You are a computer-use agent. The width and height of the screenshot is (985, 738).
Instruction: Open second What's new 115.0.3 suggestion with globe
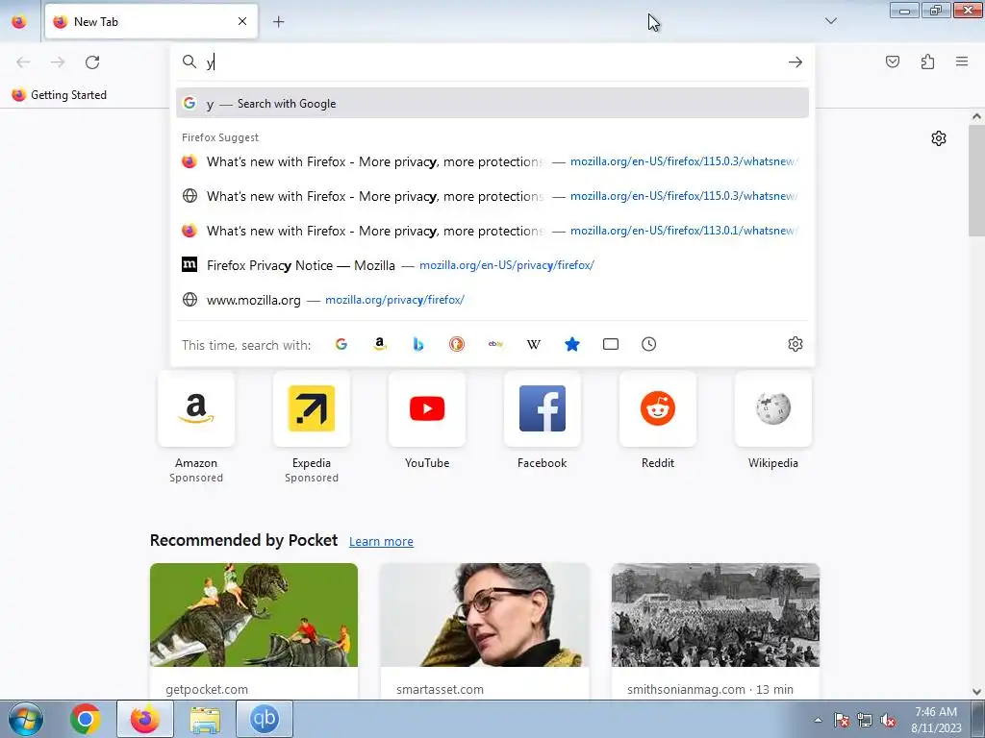click(492, 196)
